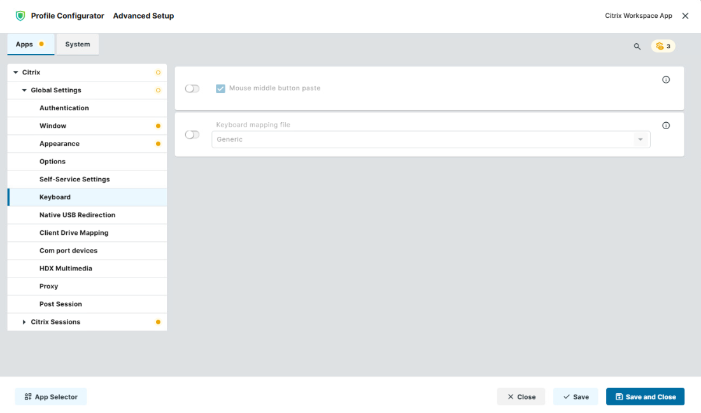Click the Citrix Workspace App label
This screenshot has width=701, height=413.
639,16
